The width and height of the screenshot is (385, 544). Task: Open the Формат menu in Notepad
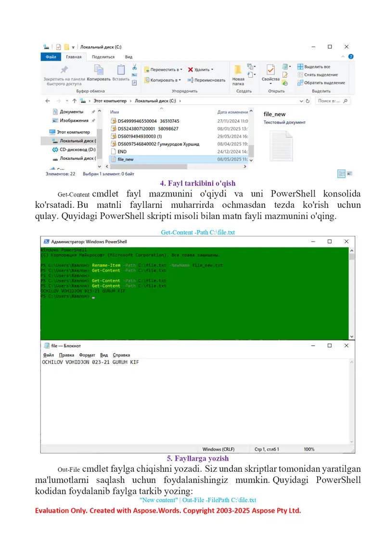click(x=87, y=355)
